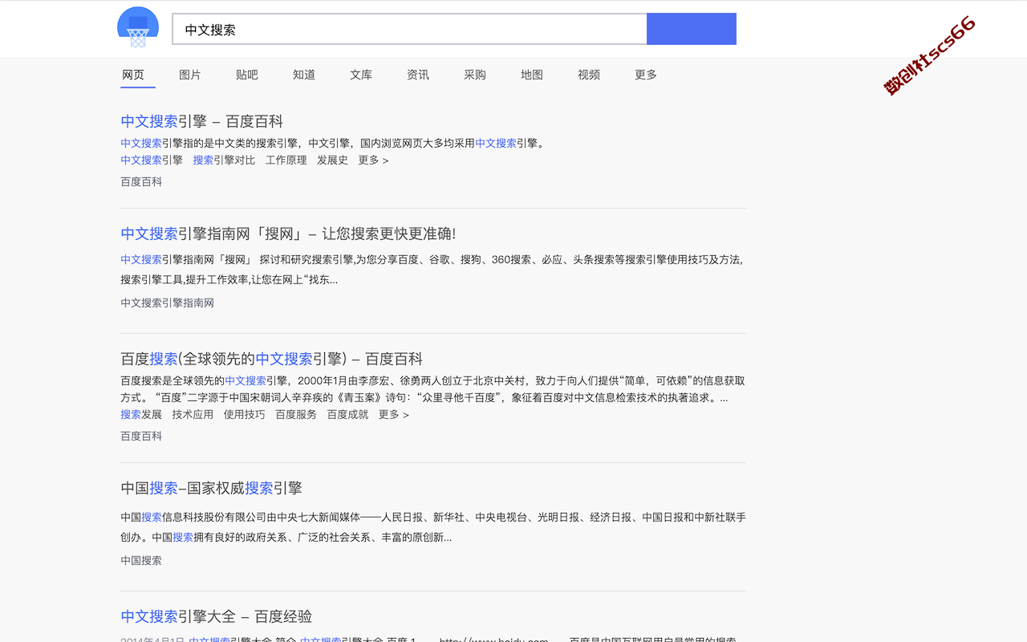This screenshot has height=642, width=1027.
Task: Open the 百度成就 sublink
Action: click(347, 414)
